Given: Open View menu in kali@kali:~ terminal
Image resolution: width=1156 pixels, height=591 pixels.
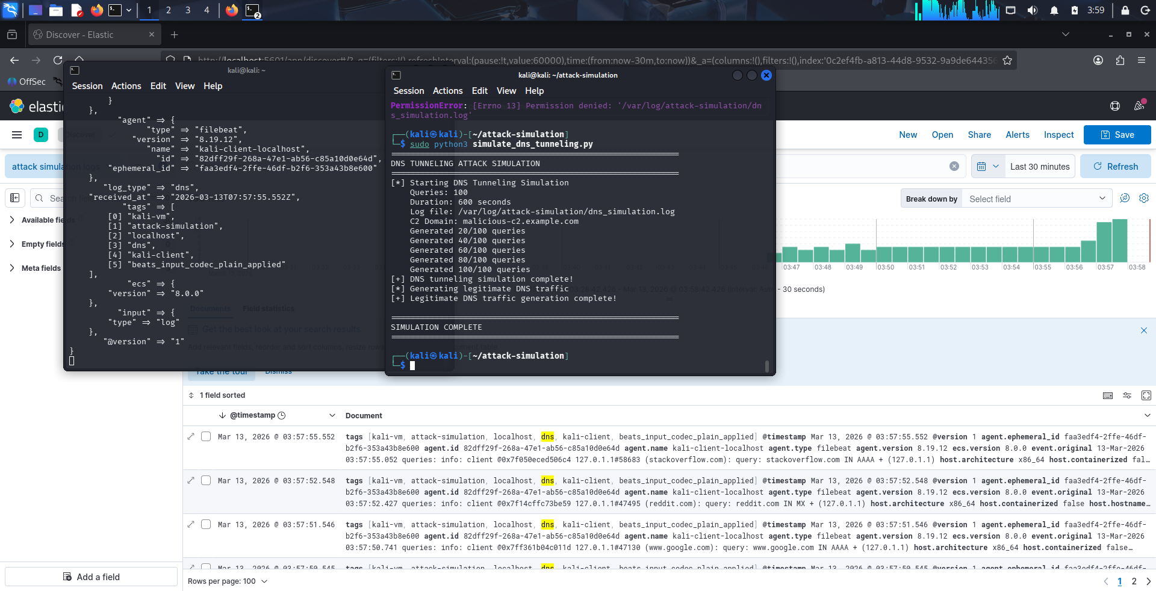Looking at the screenshot, I should click(x=185, y=86).
